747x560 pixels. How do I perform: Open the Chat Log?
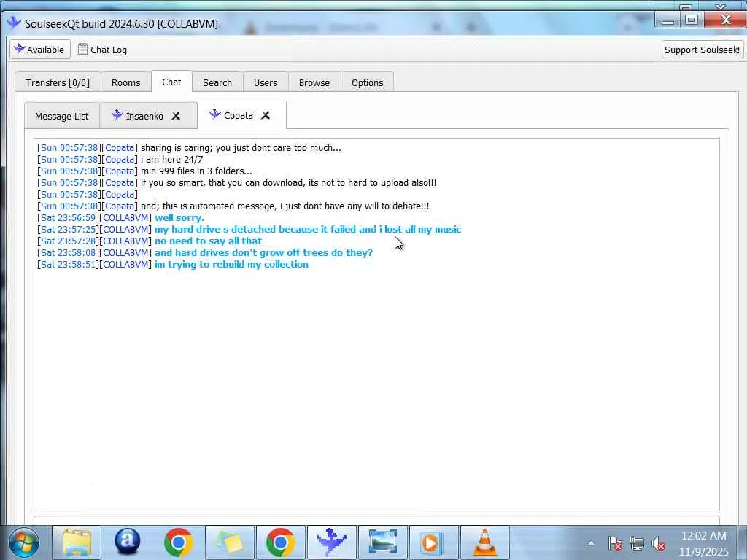[102, 50]
